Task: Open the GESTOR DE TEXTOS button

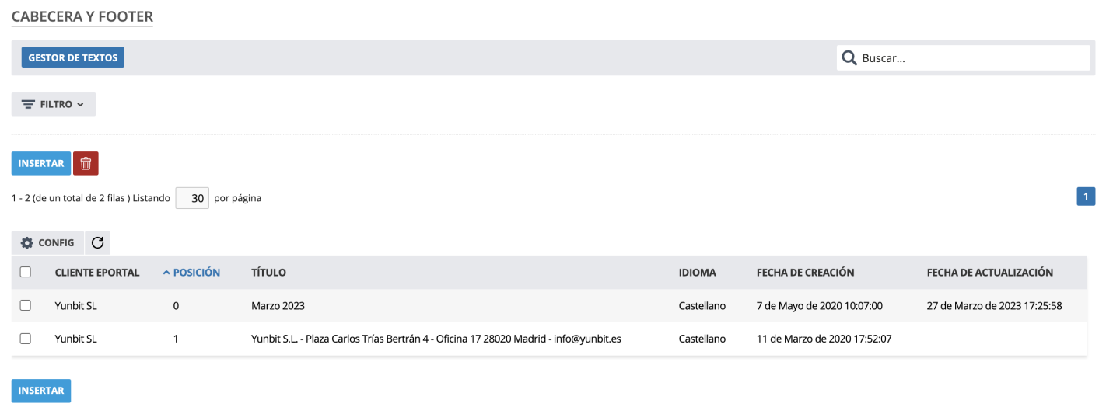Action: (72, 58)
